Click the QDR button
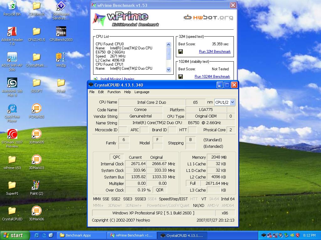 [x=160, y=190]
